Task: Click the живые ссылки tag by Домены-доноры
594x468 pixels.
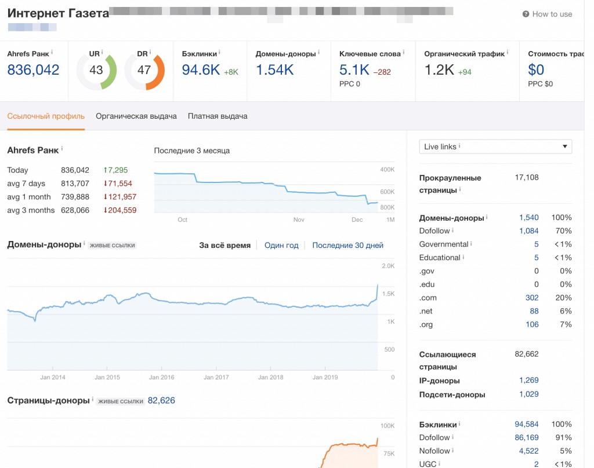Action: 112,246
